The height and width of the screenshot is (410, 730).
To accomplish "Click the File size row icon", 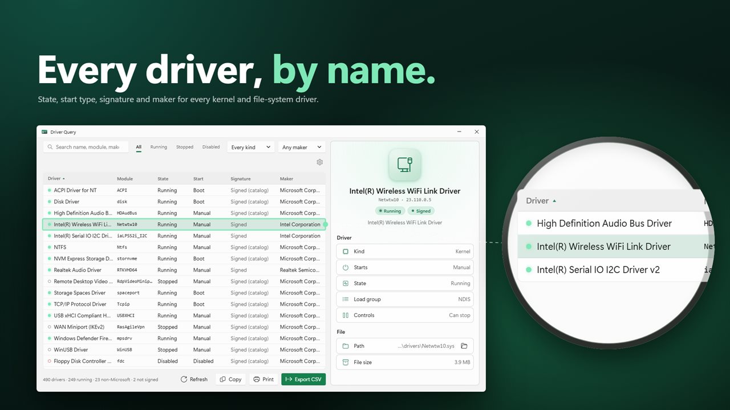I will [346, 362].
